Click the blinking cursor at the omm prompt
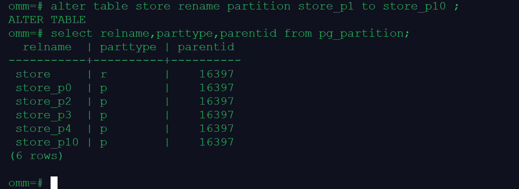This screenshot has width=519, height=189. [x=54, y=183]
